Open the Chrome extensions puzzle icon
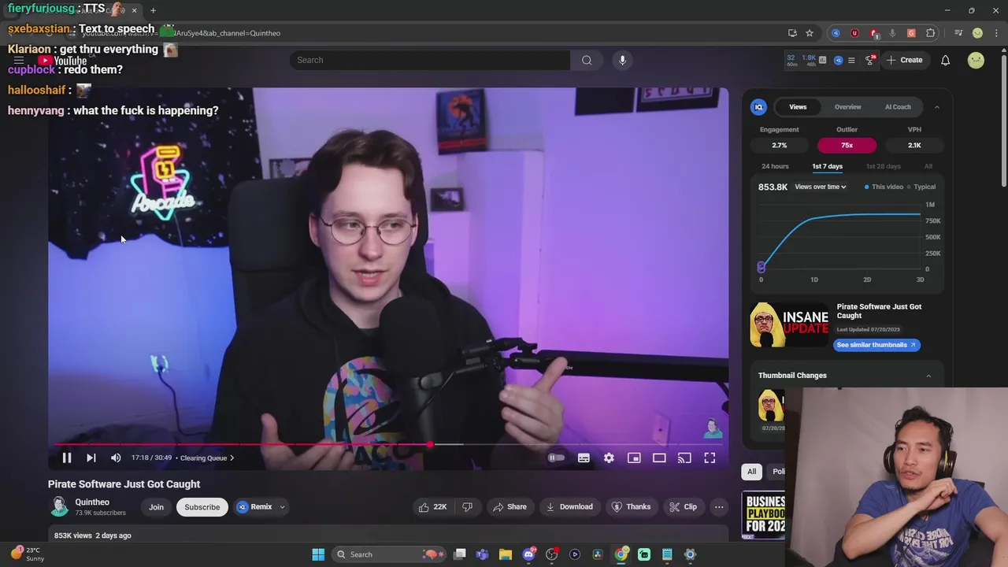Screen dimensions: 1008x567 tap(931, 33)
